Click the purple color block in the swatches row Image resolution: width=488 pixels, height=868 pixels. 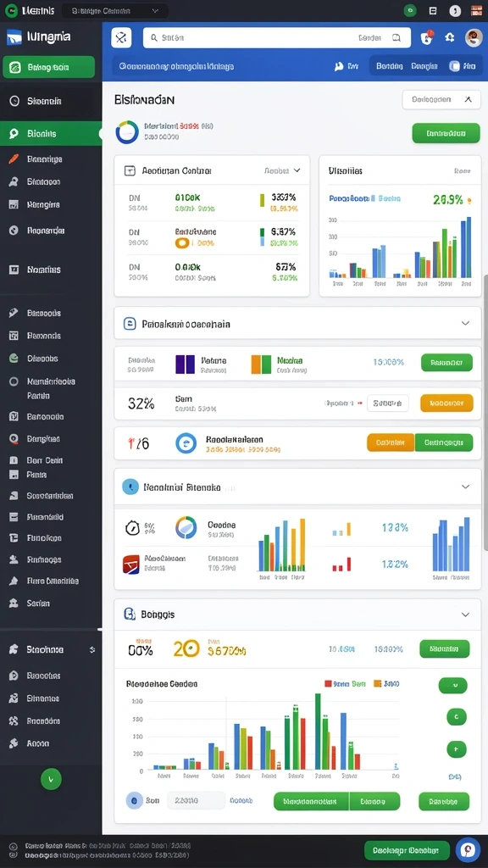[x=185, y=364]
